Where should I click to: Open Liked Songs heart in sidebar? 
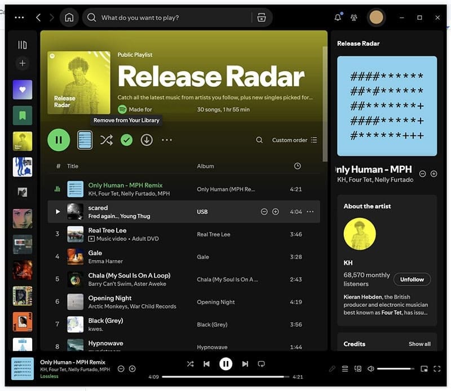[x=23, y=90]
